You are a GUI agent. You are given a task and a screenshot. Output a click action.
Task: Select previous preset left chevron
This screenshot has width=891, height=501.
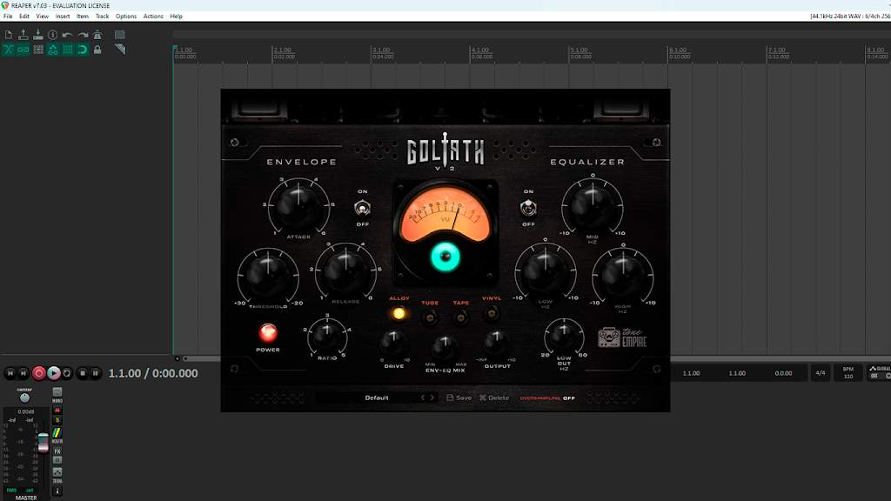coord(423,398)
